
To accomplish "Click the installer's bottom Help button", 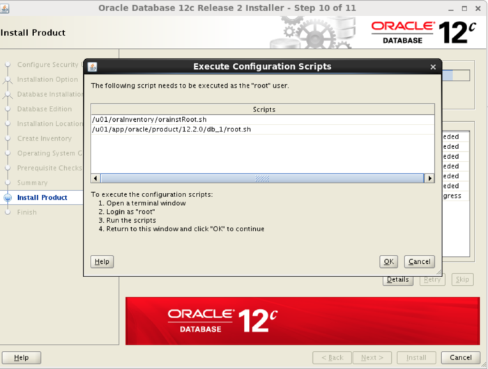I will click(x=21, y=357).
